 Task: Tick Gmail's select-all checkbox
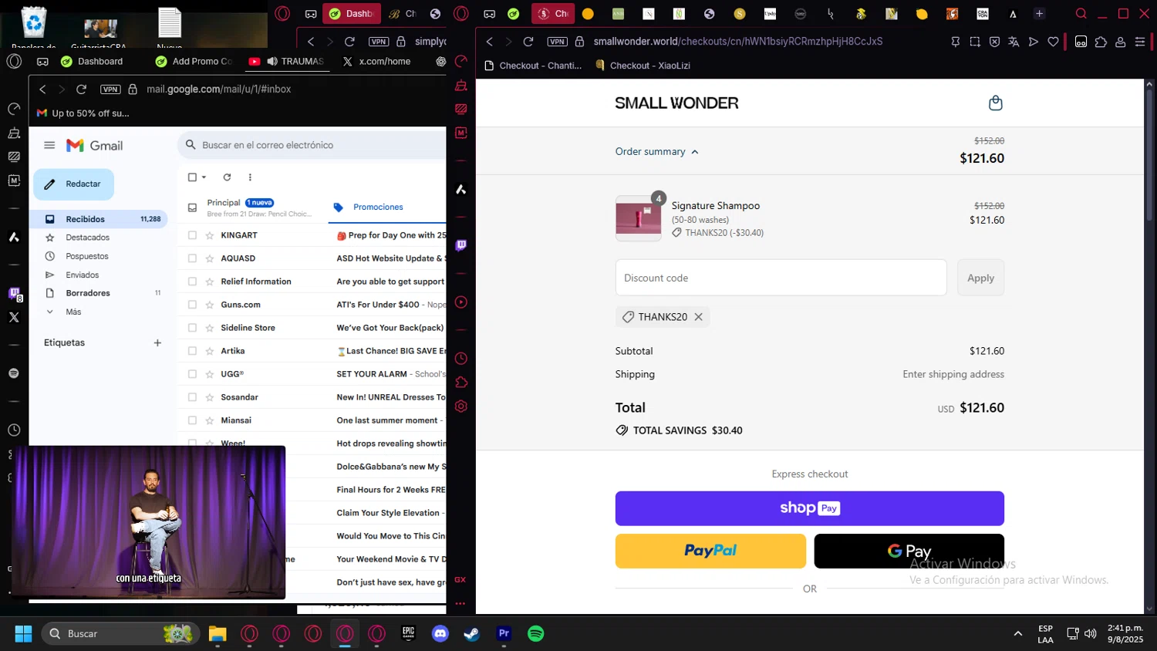[192, 177]
